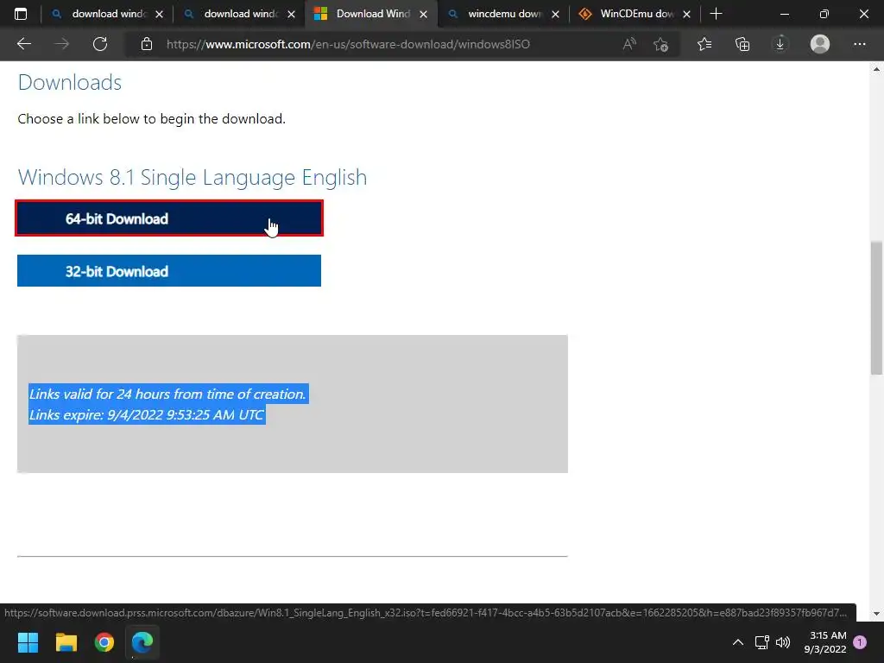Screen dimensions: 884x663
Task: Open the Downloads toolbar button
Action: [x=780, y=44]
